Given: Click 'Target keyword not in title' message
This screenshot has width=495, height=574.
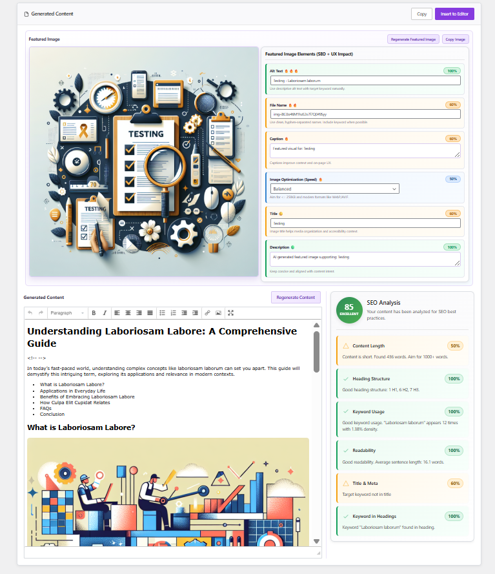Looking at the screenshot, I should pyautogui.click(x=367, y=495).
